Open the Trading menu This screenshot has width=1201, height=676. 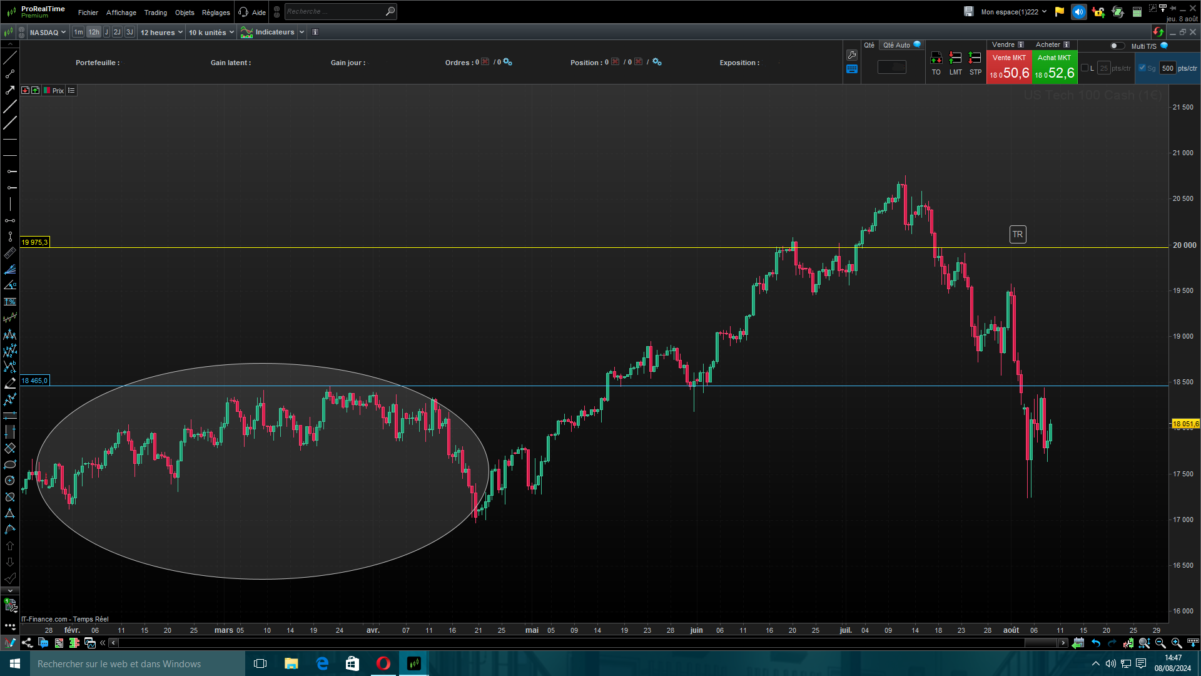pyautogui.click(x=155, y=13)
